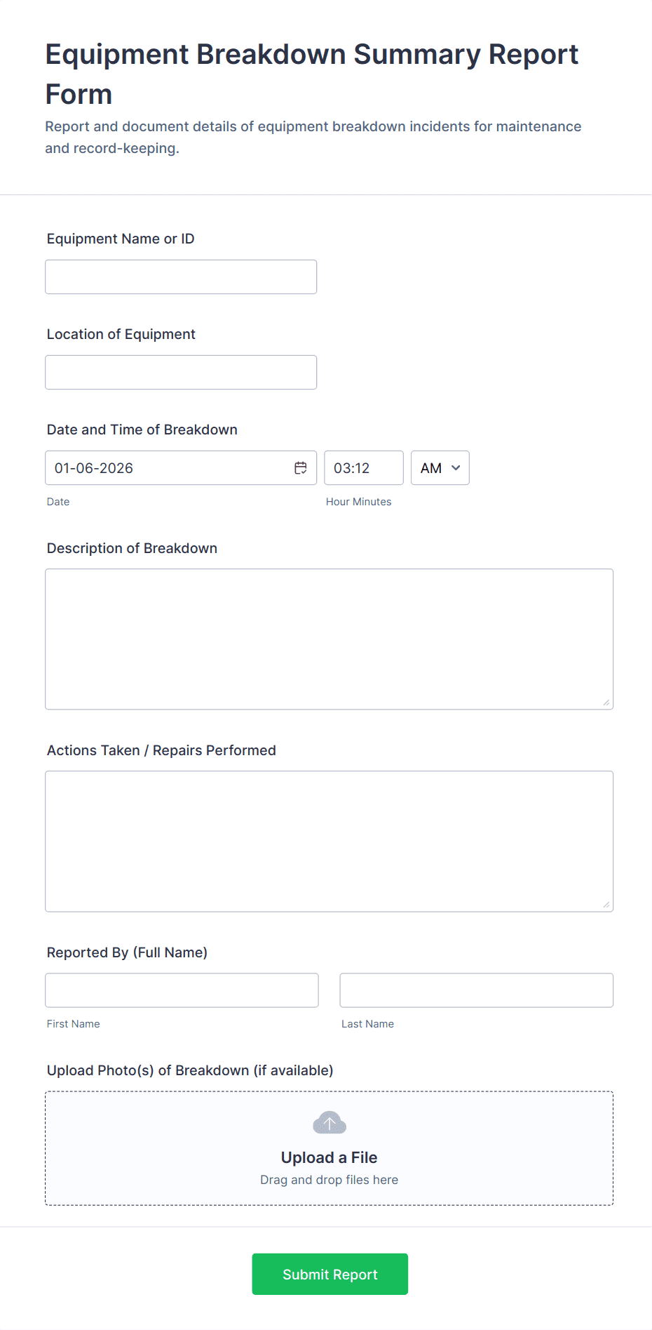The height and width of the screenshot is (1330, 652).
Task: Click the chevron beside AM
Action: (x=456, y=467)
